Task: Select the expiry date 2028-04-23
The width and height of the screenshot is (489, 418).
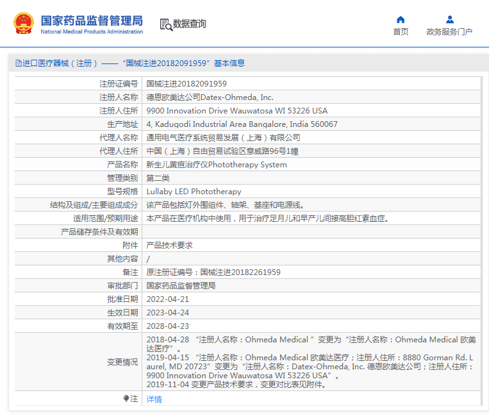Action: (x=168, y=326)
